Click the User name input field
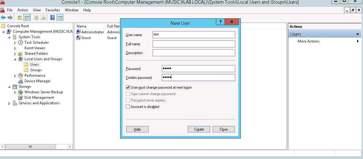This screenshot has height=159, width=363. [194, 35]
